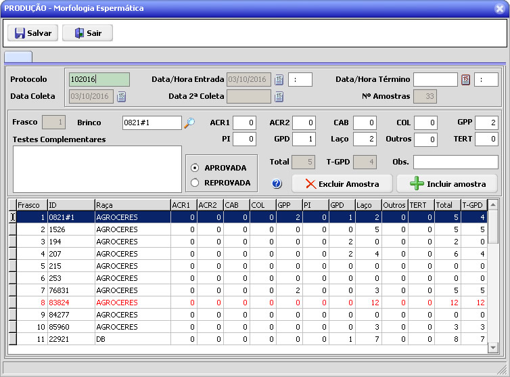
Task: Open calendar next to Data 2ª Coleta
Action: [x=279, y=96]
